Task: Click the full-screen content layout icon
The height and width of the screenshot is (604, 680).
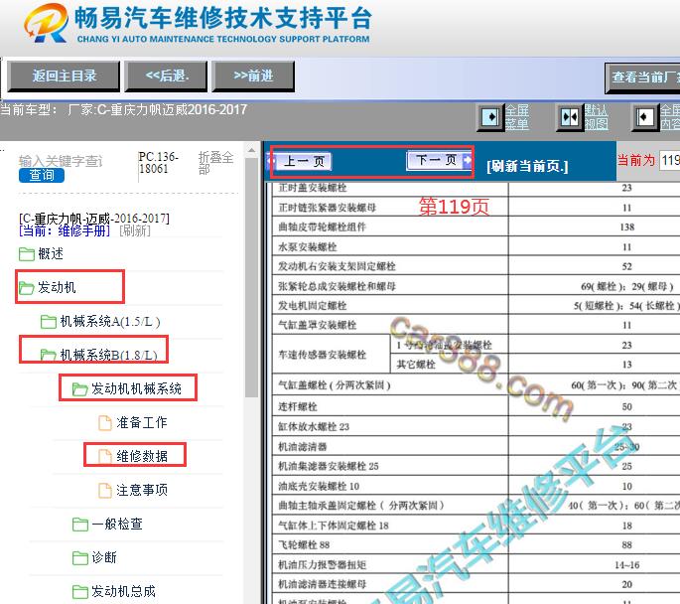Action: click(644, 117)
